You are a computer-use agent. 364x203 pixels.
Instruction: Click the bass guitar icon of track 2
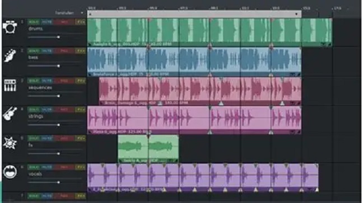pos(10,56)
